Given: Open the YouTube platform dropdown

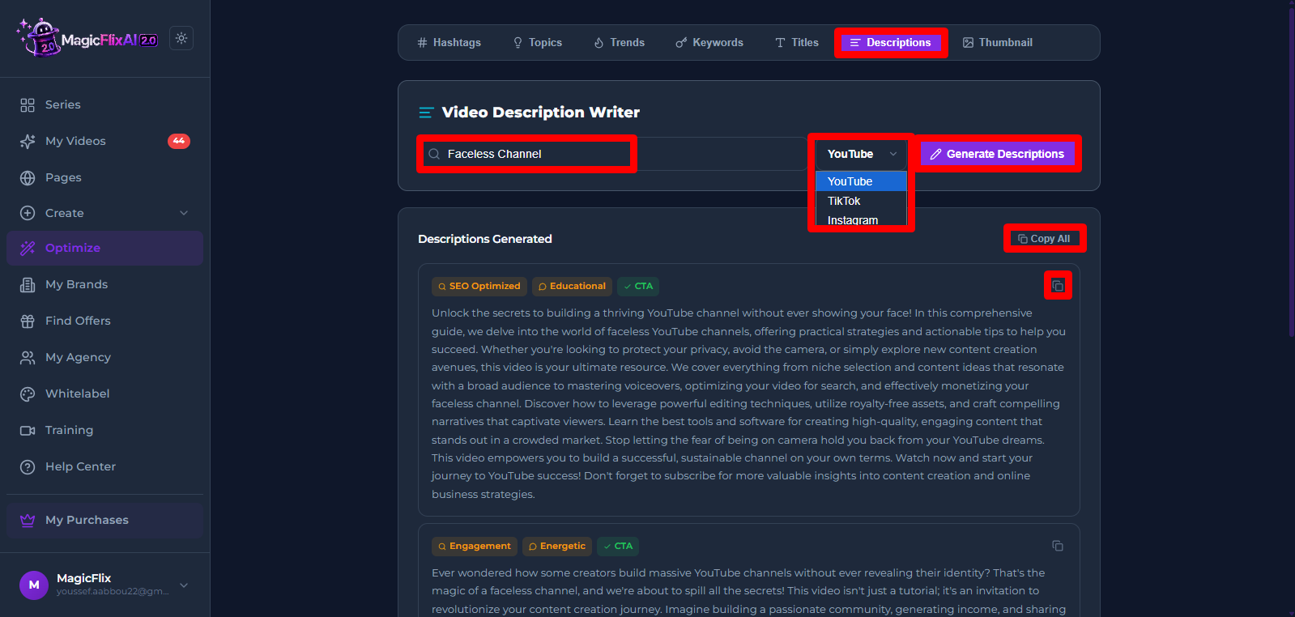Looking at the screenshot, I should (x=862, y=154).
